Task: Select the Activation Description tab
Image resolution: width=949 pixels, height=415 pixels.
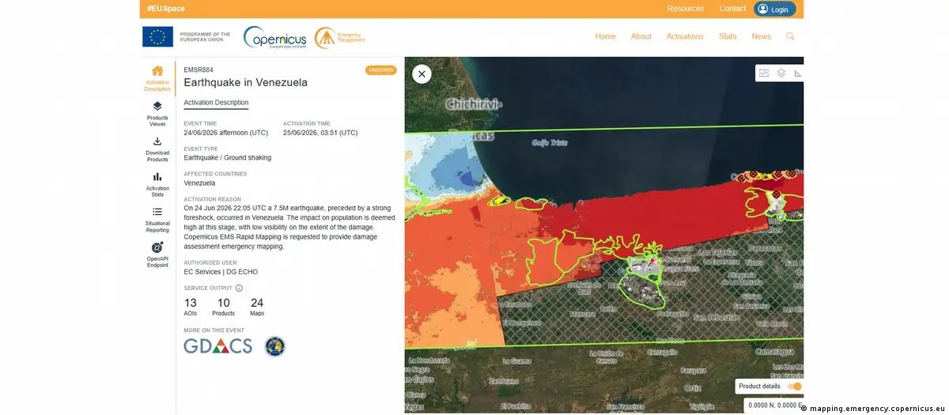Action: coord(216,103)
